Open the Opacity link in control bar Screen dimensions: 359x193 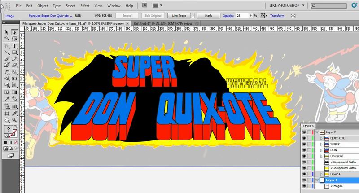point(228,16)
